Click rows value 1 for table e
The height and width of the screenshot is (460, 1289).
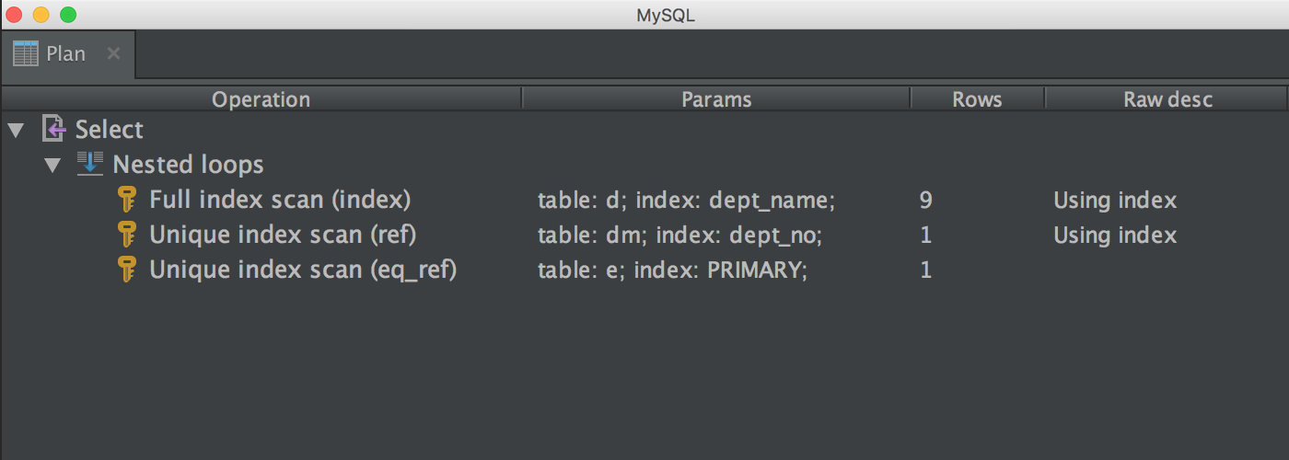click(925, 270)
